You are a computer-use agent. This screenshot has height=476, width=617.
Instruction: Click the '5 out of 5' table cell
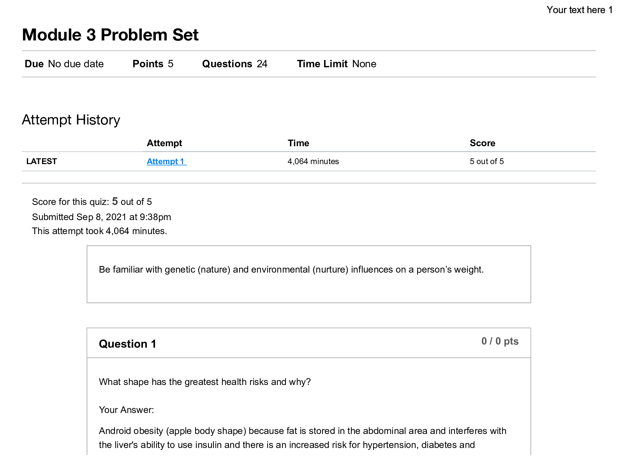[x=487, y=161]
